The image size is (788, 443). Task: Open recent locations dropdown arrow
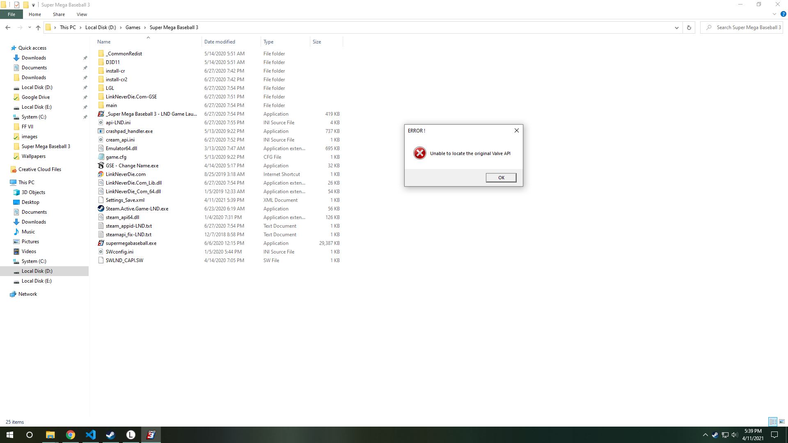click(30, 27)
